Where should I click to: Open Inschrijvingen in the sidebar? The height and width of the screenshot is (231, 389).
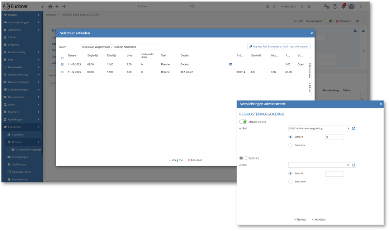point(20,157)
